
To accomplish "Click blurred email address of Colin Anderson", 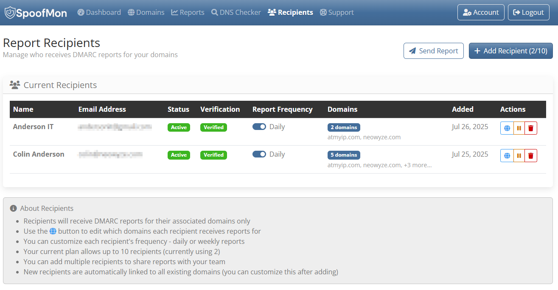I will (x=110, y=154).
